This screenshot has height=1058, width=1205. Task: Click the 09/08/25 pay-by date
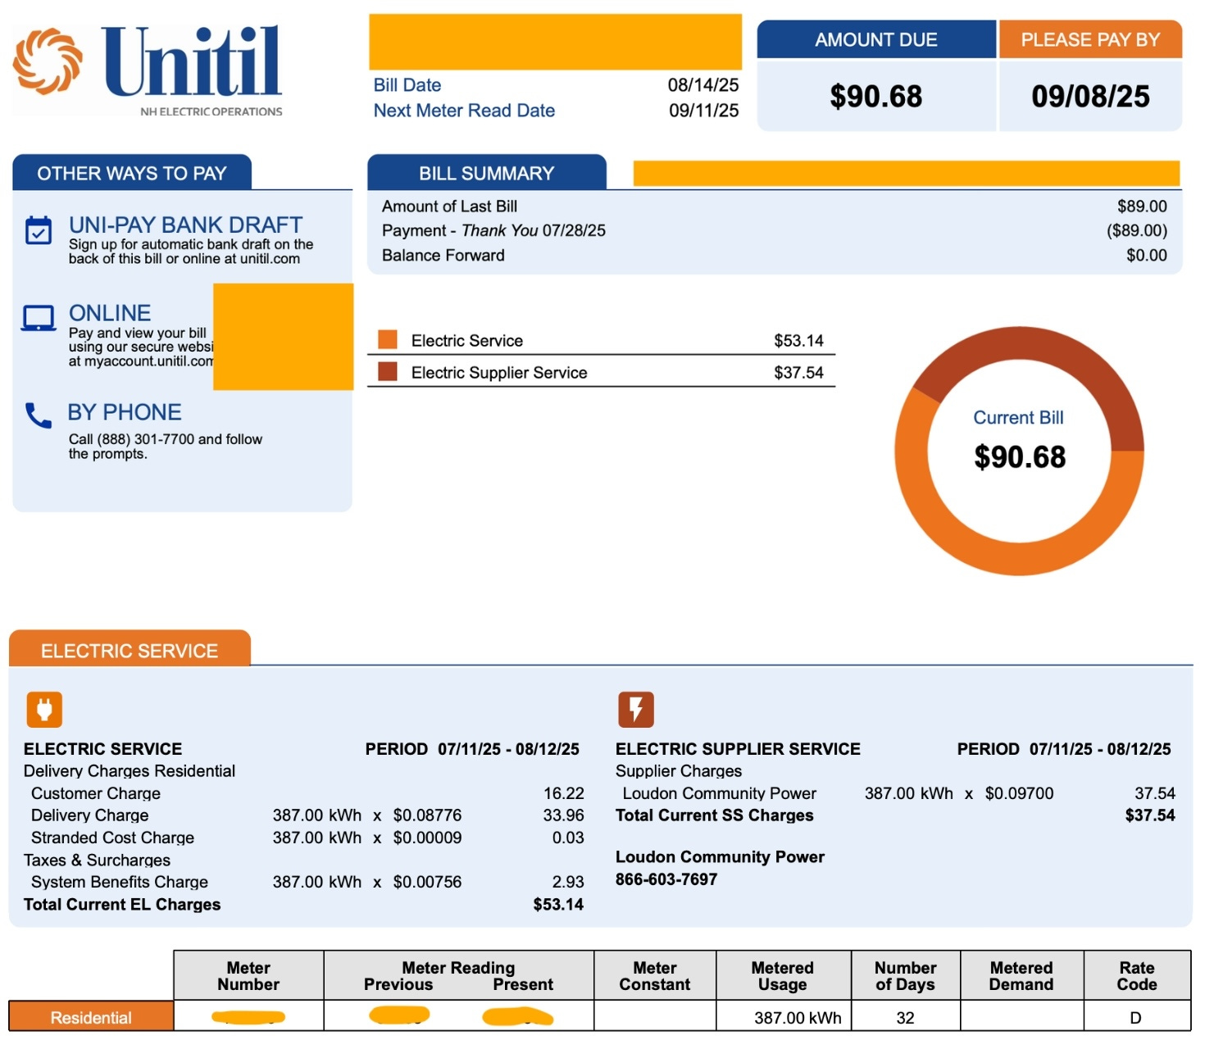click(x=1090, y=96)
